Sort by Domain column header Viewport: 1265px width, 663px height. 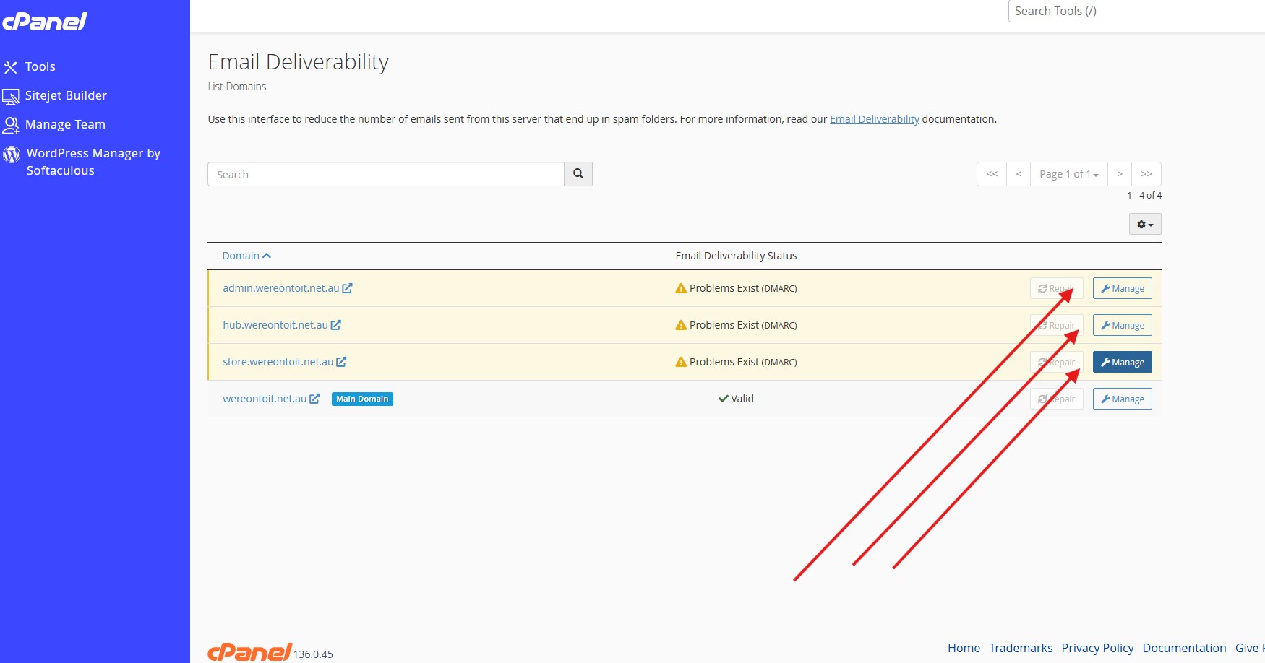[x=246, y=256]
